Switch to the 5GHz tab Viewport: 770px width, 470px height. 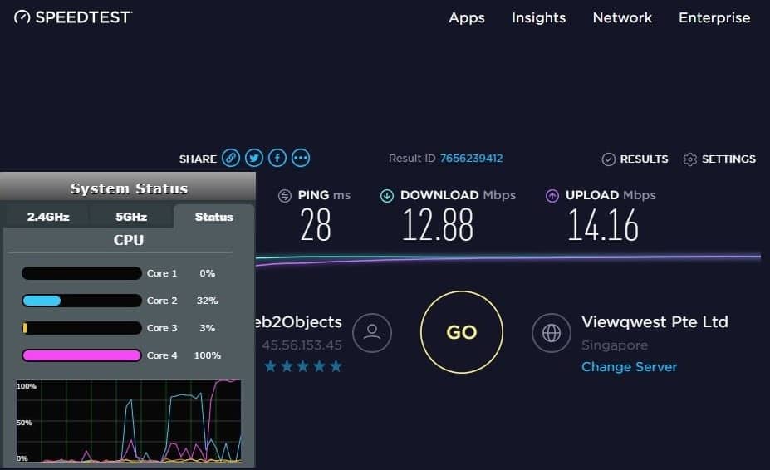pos(131,217)
